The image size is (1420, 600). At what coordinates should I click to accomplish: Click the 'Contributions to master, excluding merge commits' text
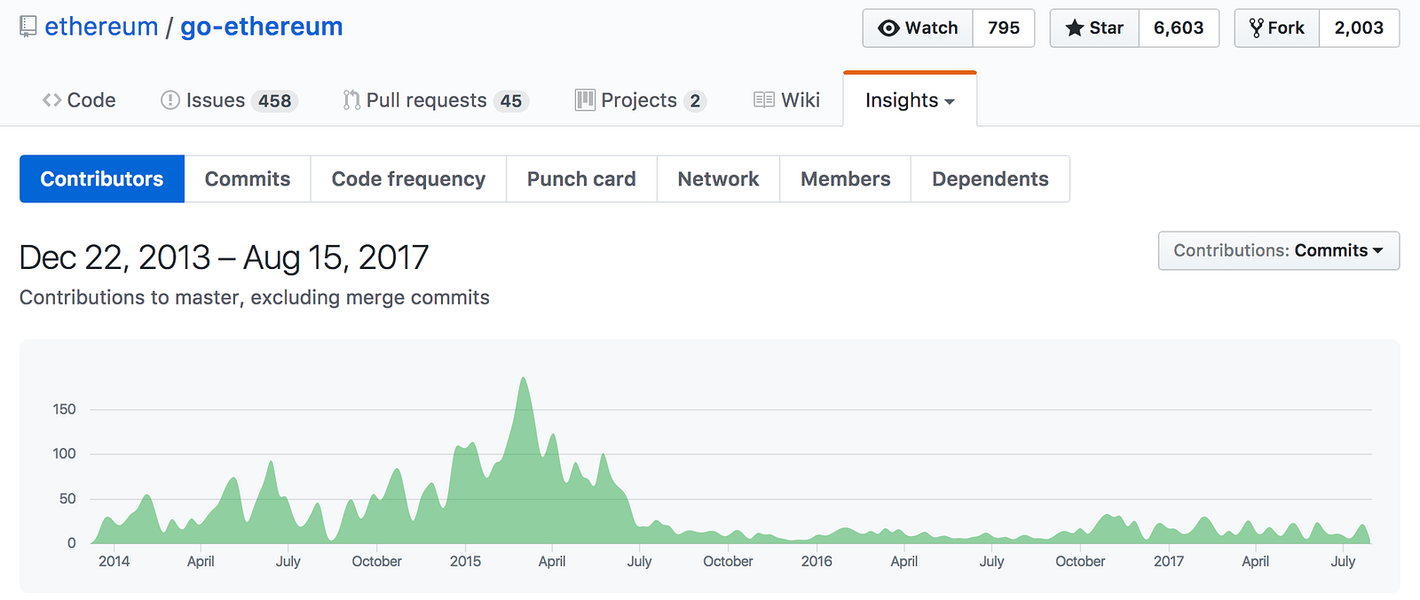coord(255,297)
